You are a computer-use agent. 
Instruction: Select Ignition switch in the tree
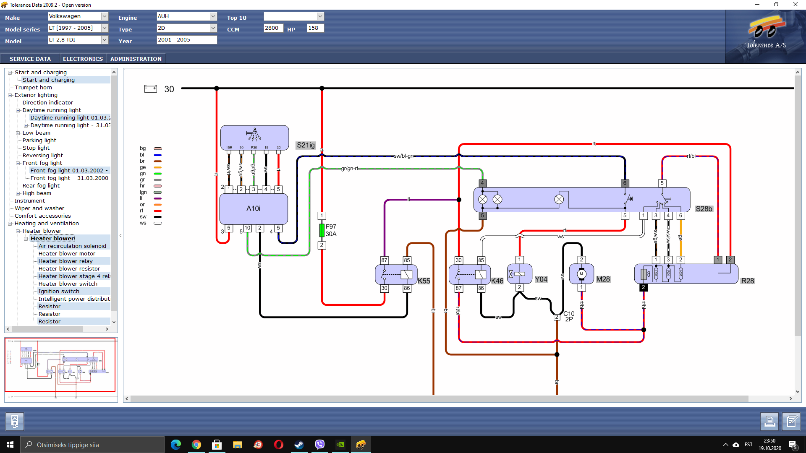(59, 291)
